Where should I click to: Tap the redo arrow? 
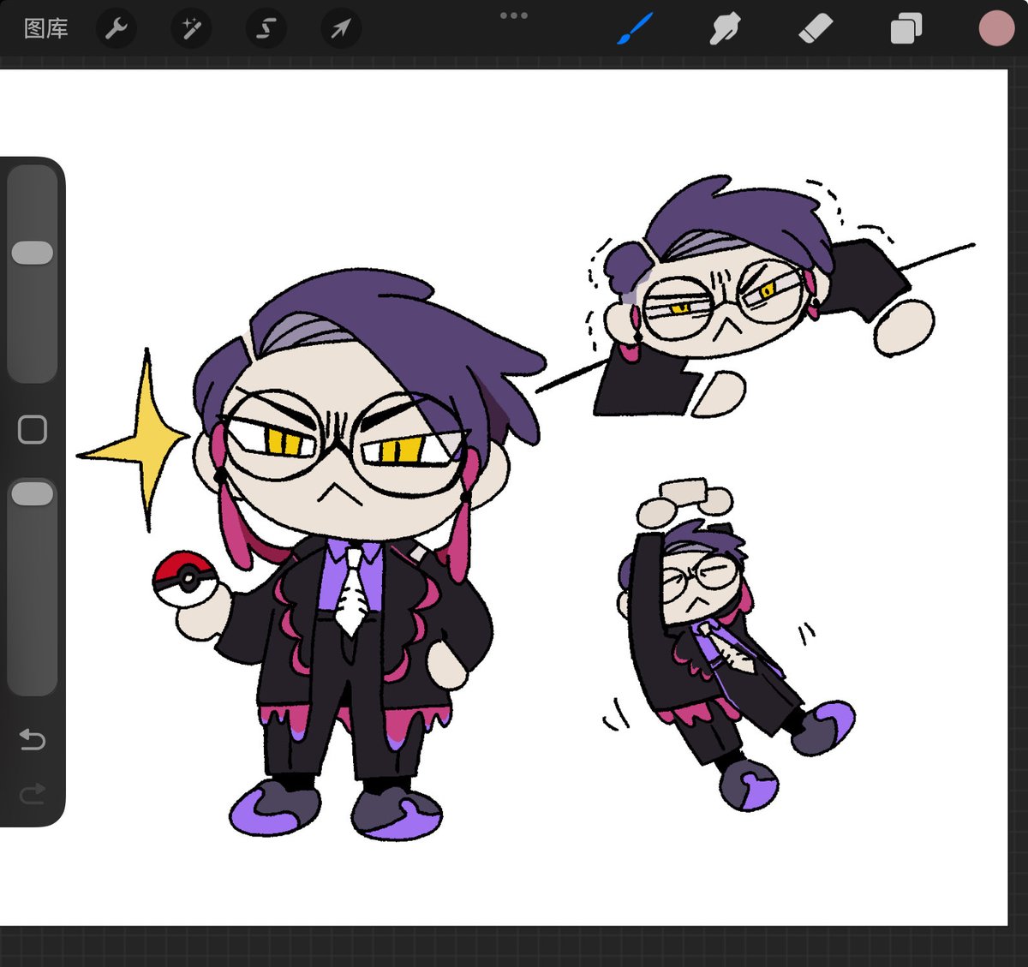click(x=32, y=792)
